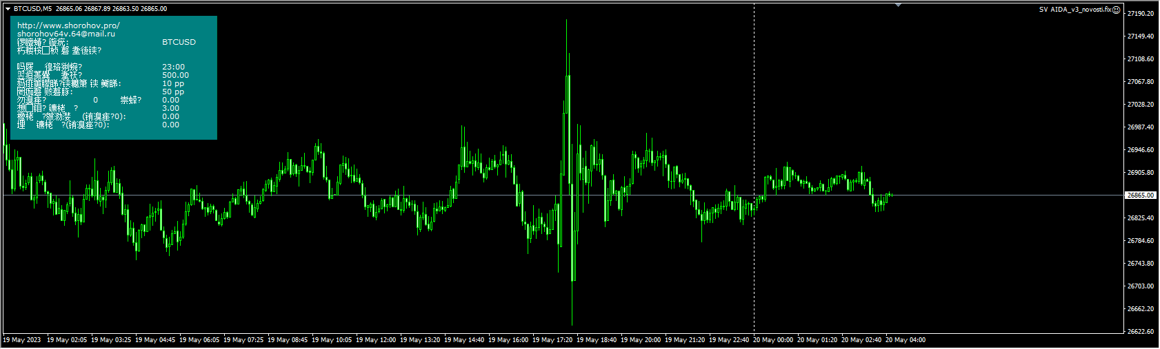Click the expert advisor smiley face icon
Screen dimensions: 1160x349
[1117, 10]
